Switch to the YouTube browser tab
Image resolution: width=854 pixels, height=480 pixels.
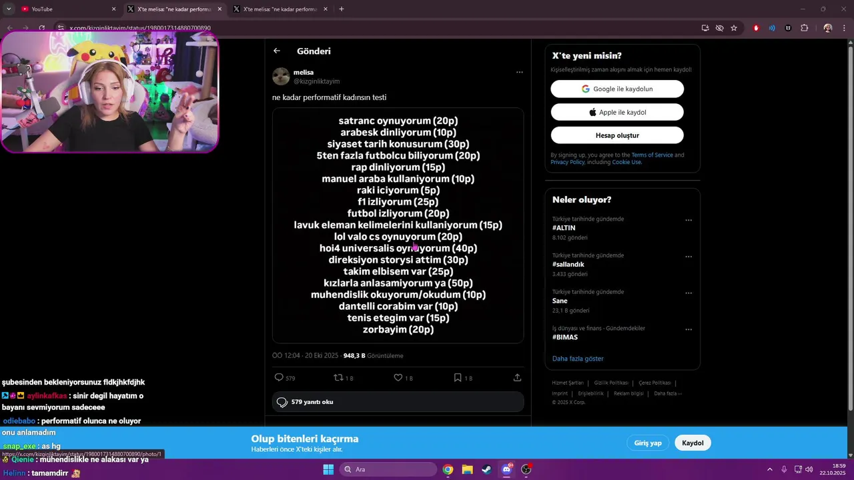[x=67, y=9]
